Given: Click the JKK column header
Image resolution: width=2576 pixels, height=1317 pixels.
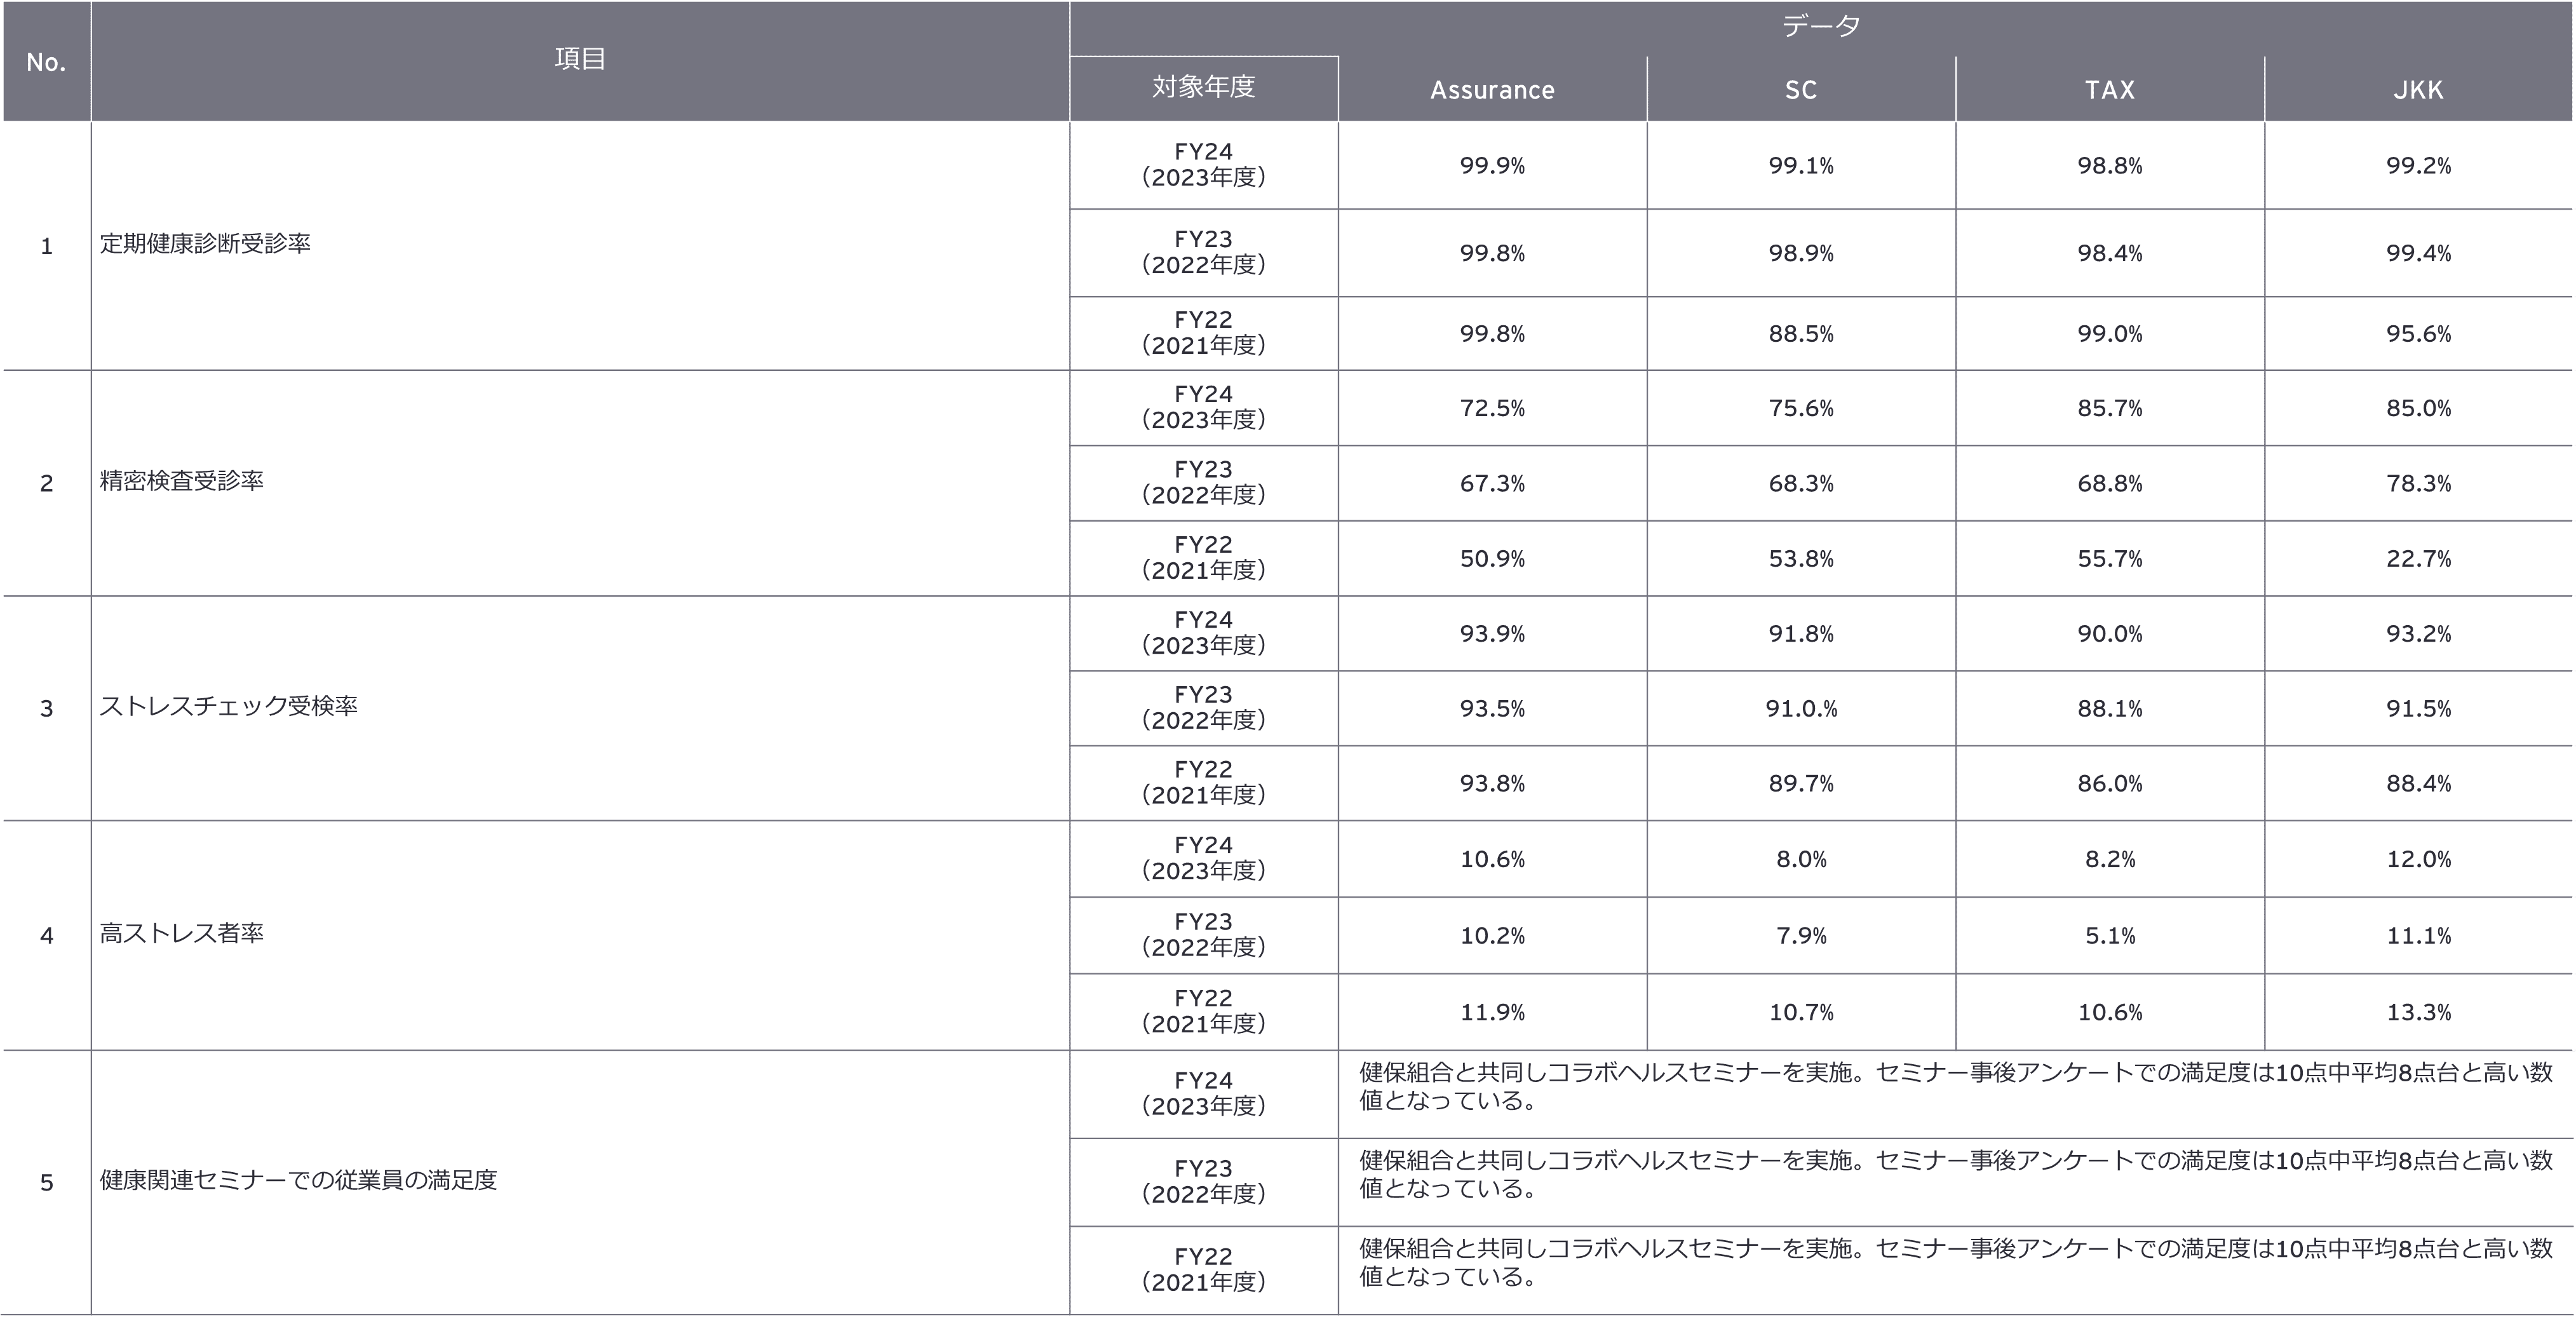Looking at the screenshot, I should (x=2418, y=90).
